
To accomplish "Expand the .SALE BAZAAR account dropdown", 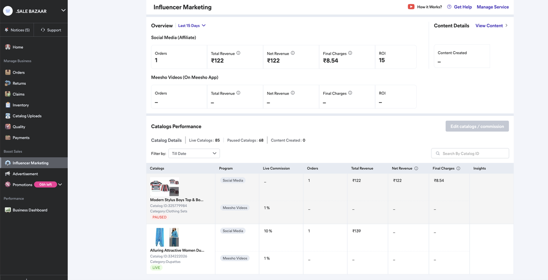I will (63, 10).
